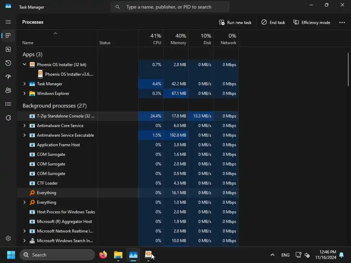
Task: Open the Users sidebar icon
Action: pos(8,90)
